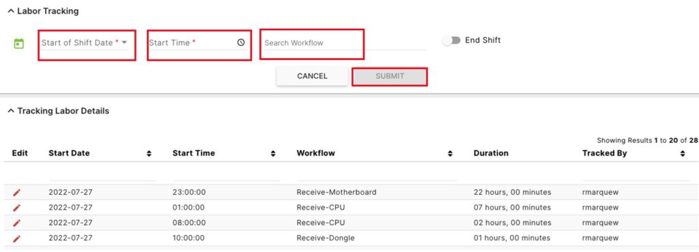This screenshot has width=699, height=252.
Task: Sort by Start Time column arrows
Action: click(x=273, y=154)
